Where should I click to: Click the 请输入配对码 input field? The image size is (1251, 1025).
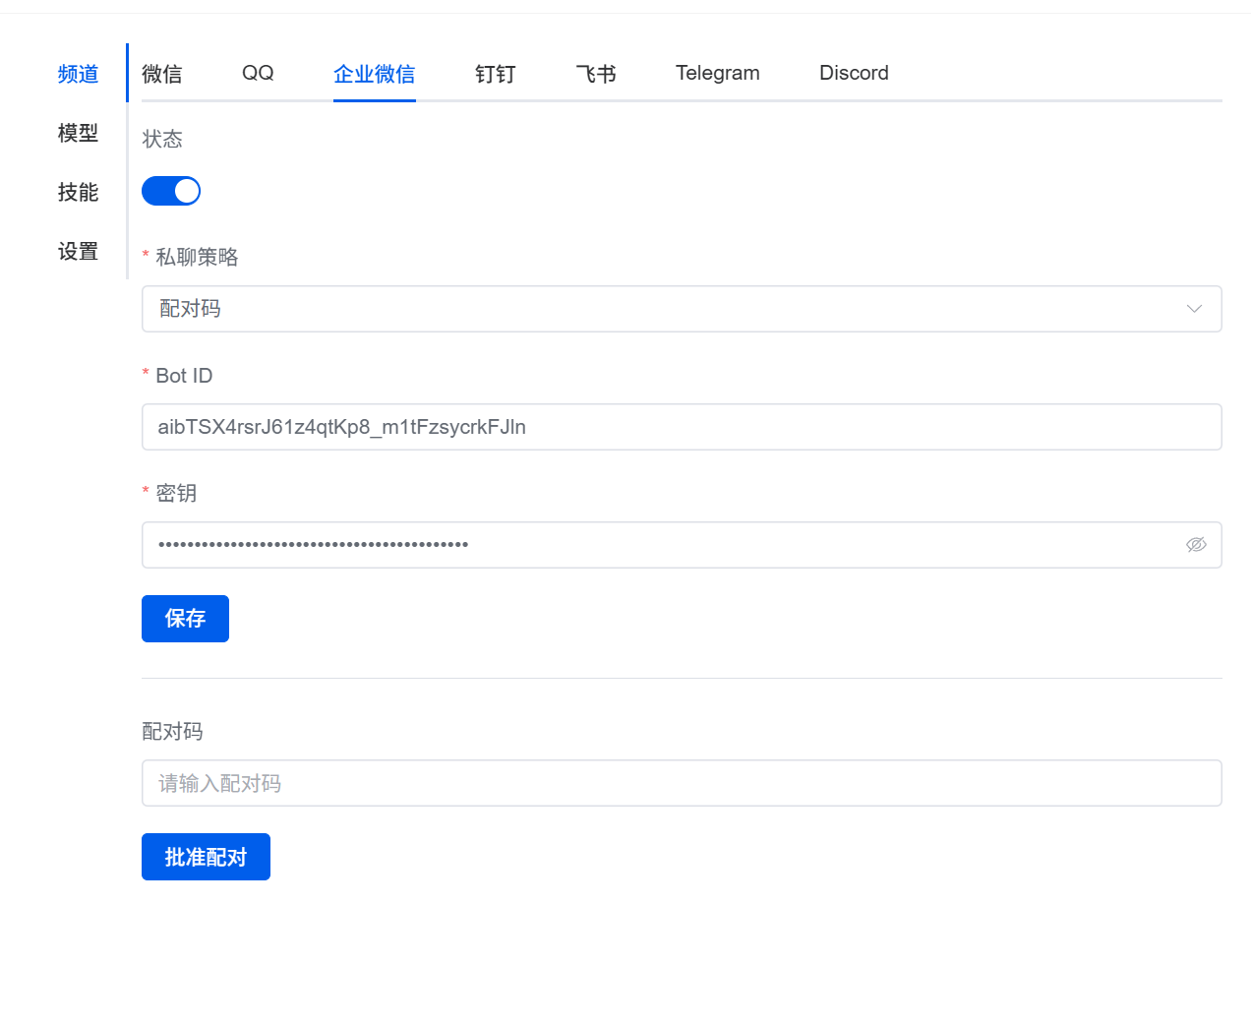pos(681,783)
